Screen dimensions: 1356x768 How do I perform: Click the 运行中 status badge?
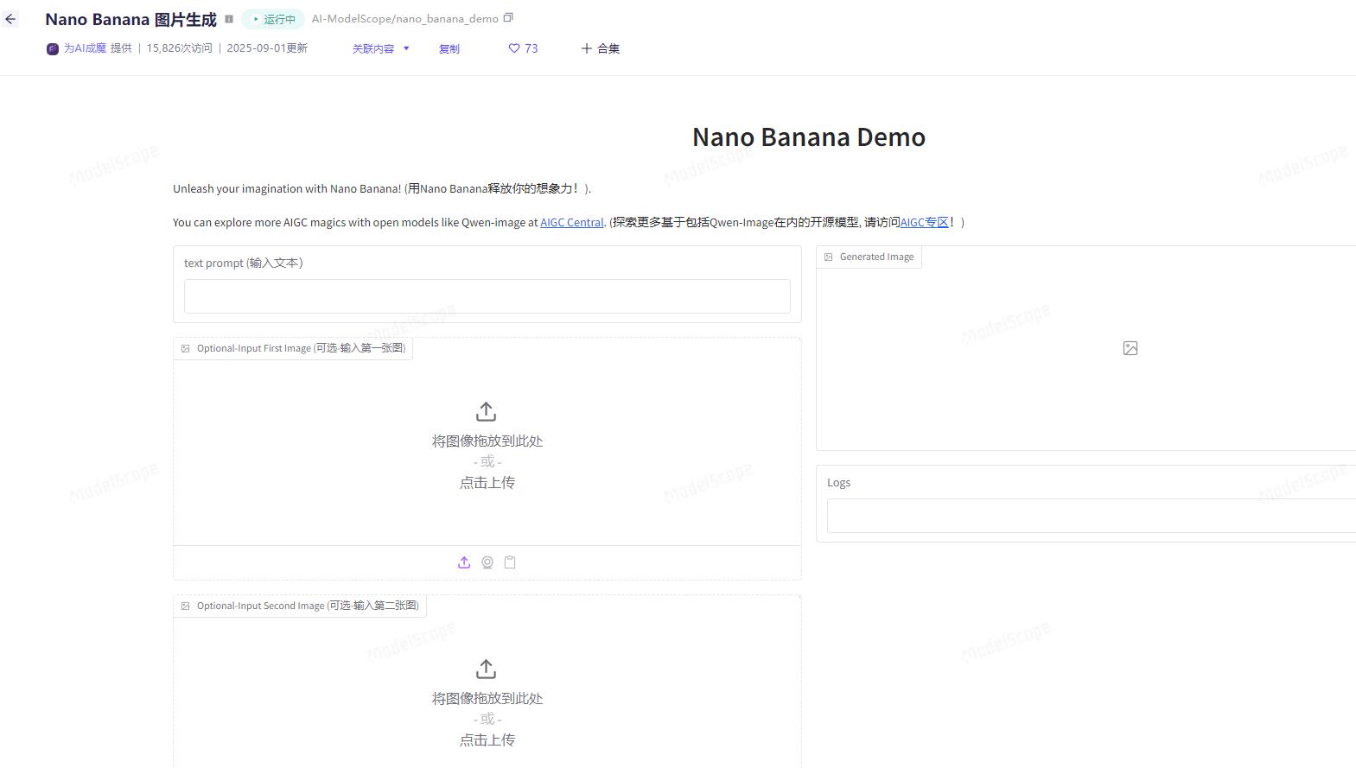coord(273,19)
